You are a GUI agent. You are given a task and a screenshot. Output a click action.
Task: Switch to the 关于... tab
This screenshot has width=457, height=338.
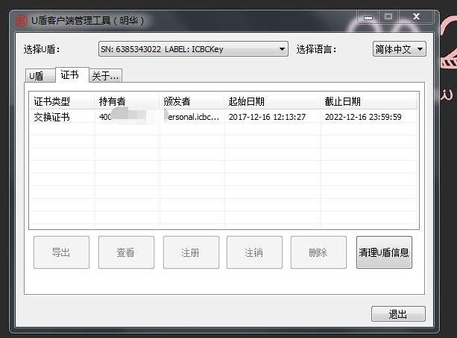105,76
